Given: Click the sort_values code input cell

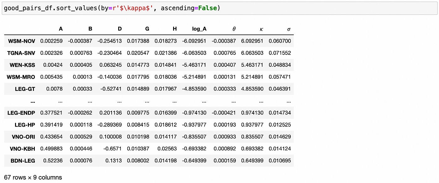Looking at the screenshot, I should coord(219,8).
